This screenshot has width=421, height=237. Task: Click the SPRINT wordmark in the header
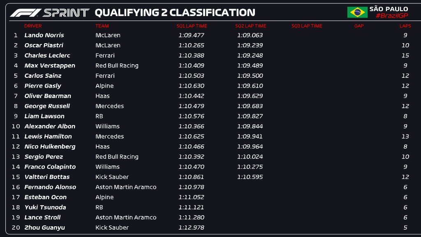click(66, 13)
